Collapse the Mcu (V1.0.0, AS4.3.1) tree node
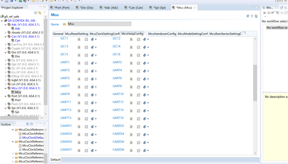Viewport: 288px width, 164px height. coord(5,88)
